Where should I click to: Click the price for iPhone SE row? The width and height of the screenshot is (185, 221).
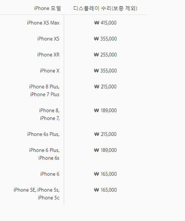105,190
